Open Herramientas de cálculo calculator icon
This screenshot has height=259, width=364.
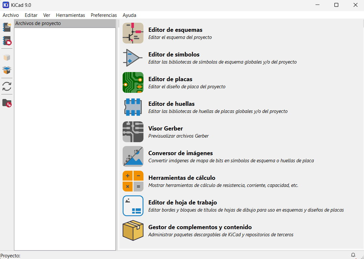[x=133, y=181]
